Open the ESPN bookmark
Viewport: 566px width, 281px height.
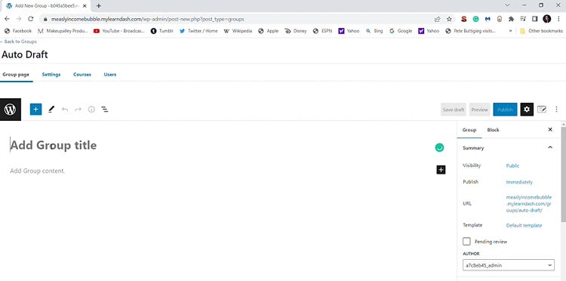322,31
